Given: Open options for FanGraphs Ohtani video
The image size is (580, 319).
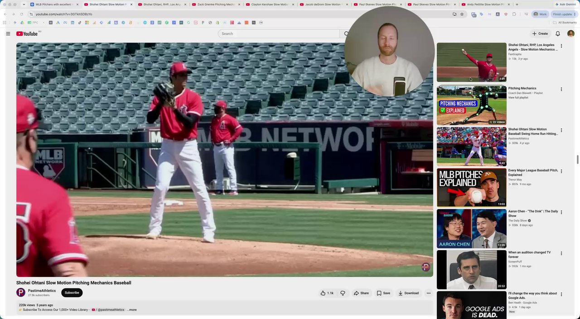Looking at the screenshot, I should tap(561, 46).
